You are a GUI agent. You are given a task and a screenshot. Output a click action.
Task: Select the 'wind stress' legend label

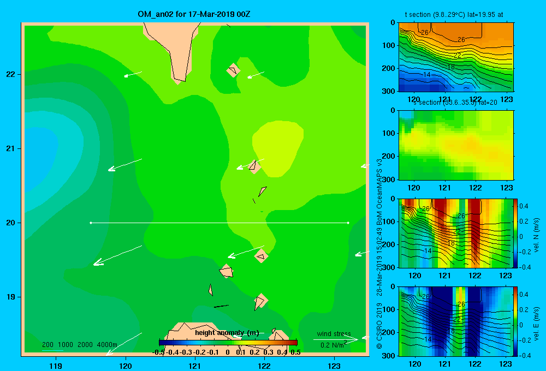point(334,334)
